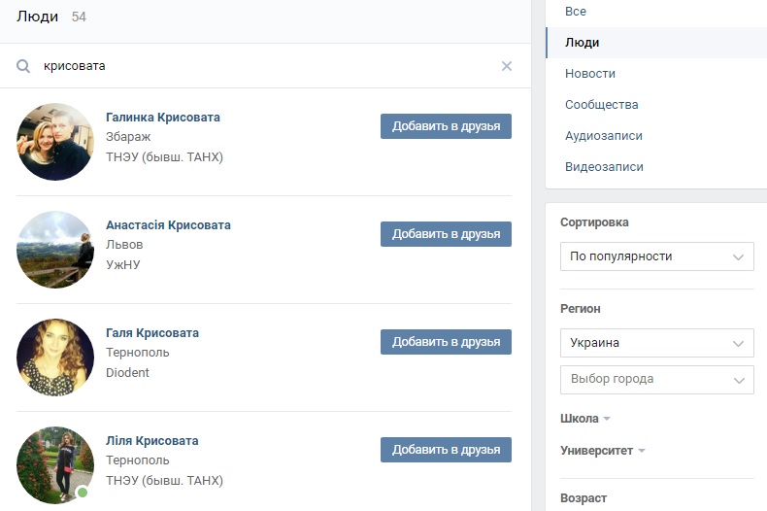Open the sorting dropdown По популярности
The width and height of the screenshot is (767, 511).
point(657,256)
